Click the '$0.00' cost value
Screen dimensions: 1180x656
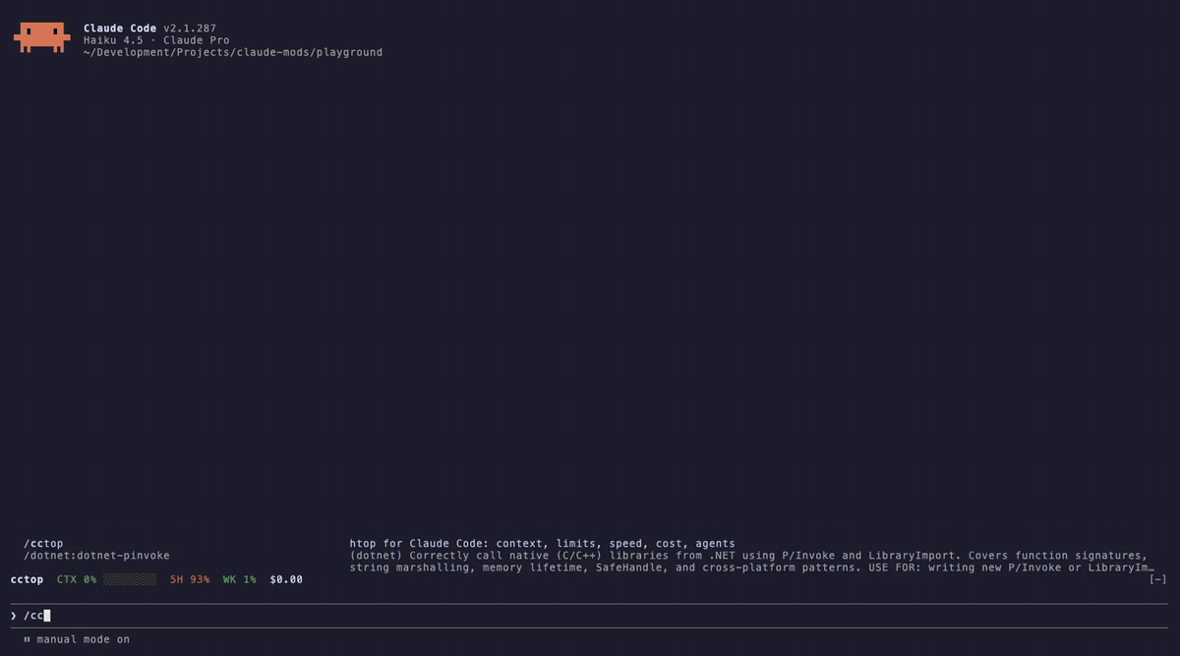pos(286,579)
